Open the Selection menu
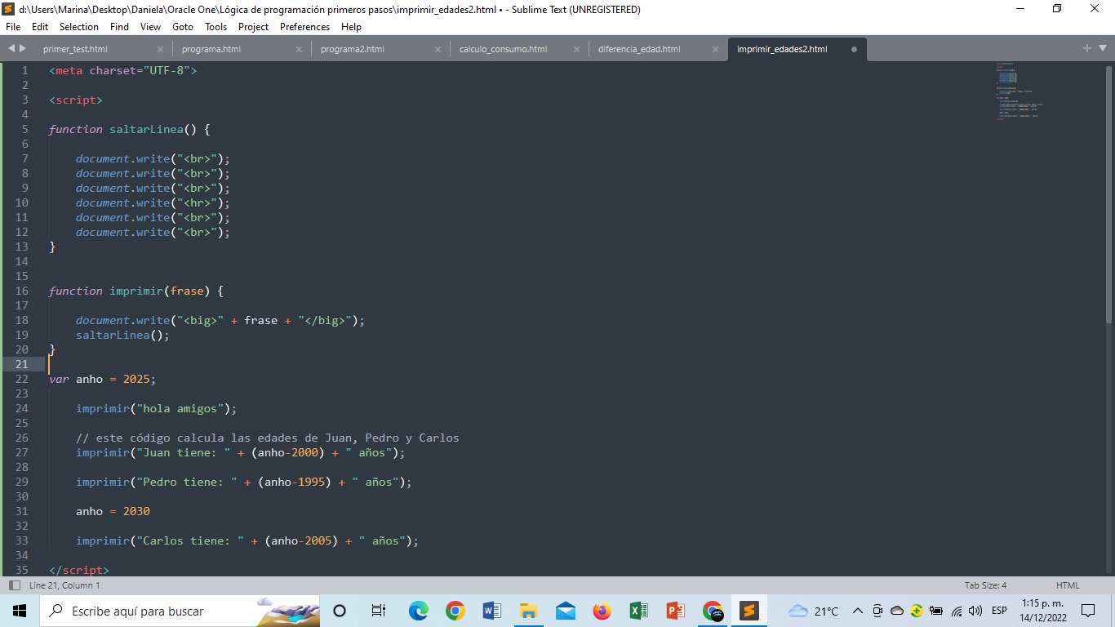This screenshot has height=627, width=1115. pos(79,26)
